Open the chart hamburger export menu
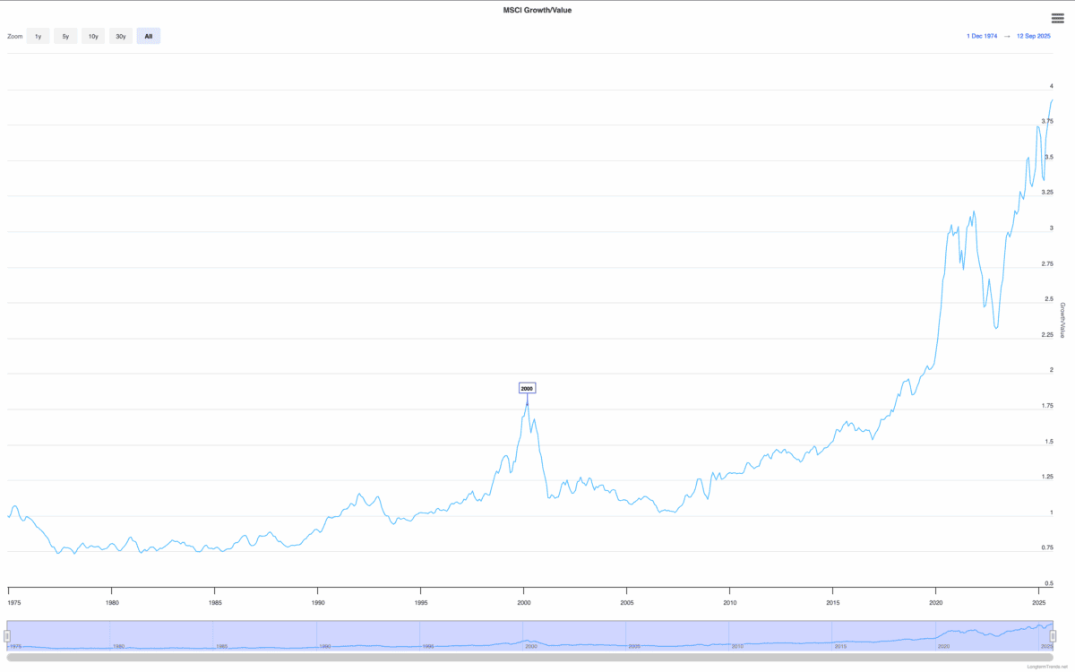 coord(1057,19)
